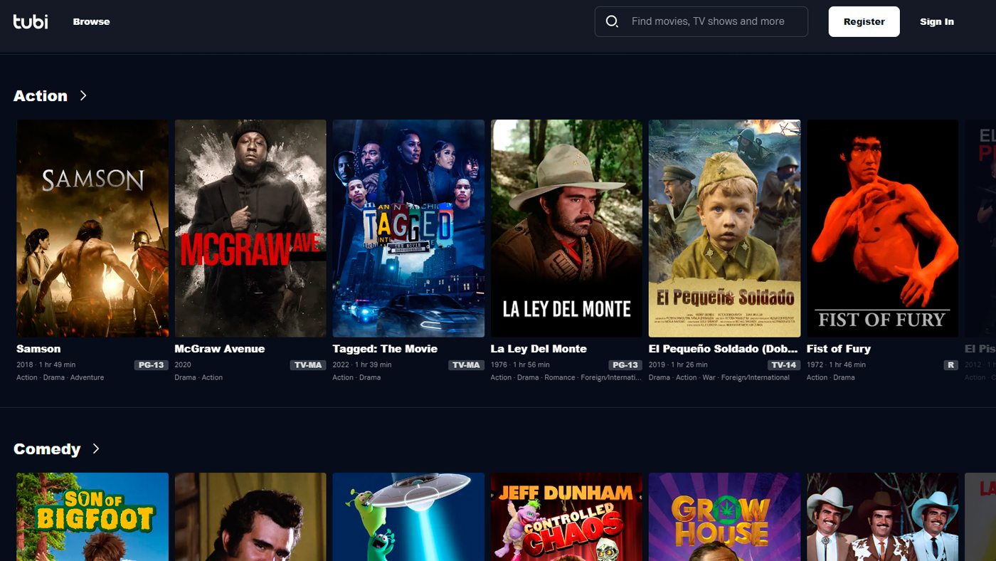Click '2022 · 1 hr 39 min' text
The width and height of the screenshot is (996, 561).
pyautogui.click(x=361, y=365)
